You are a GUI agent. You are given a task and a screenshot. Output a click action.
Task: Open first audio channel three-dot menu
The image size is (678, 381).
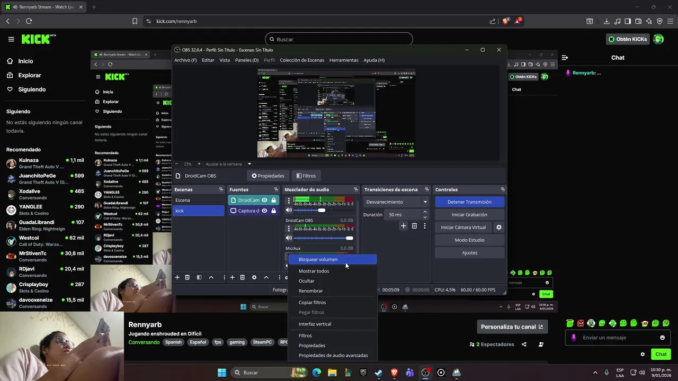[x=289, y=202]
